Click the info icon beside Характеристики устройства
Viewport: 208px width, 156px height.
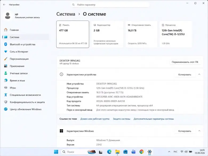(x=61, y=74)
